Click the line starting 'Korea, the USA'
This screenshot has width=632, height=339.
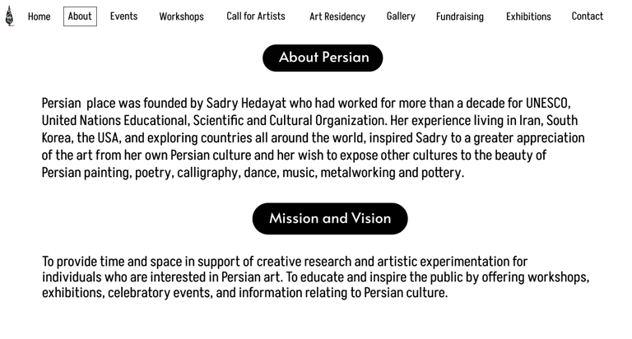point(313,138)
